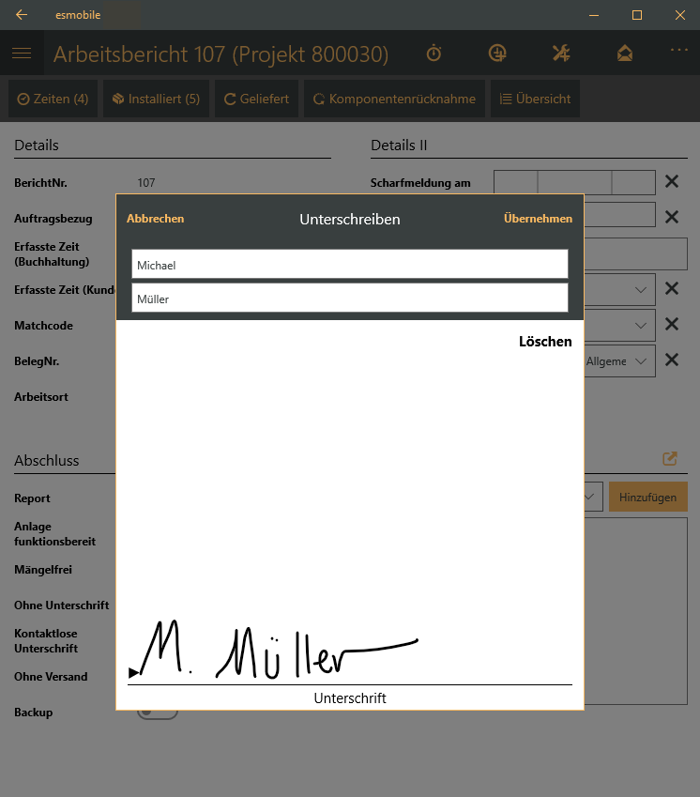Cancel signing with Abbrechen
Screen dimensions: 700x797
[155, 219]
